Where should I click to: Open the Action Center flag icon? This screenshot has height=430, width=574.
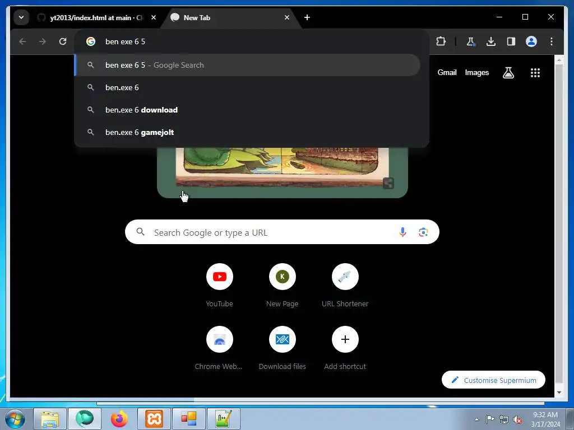490,419
